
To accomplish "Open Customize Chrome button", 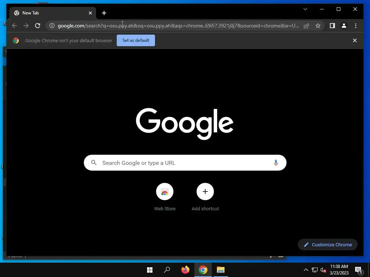I will (x=328, y=245).
